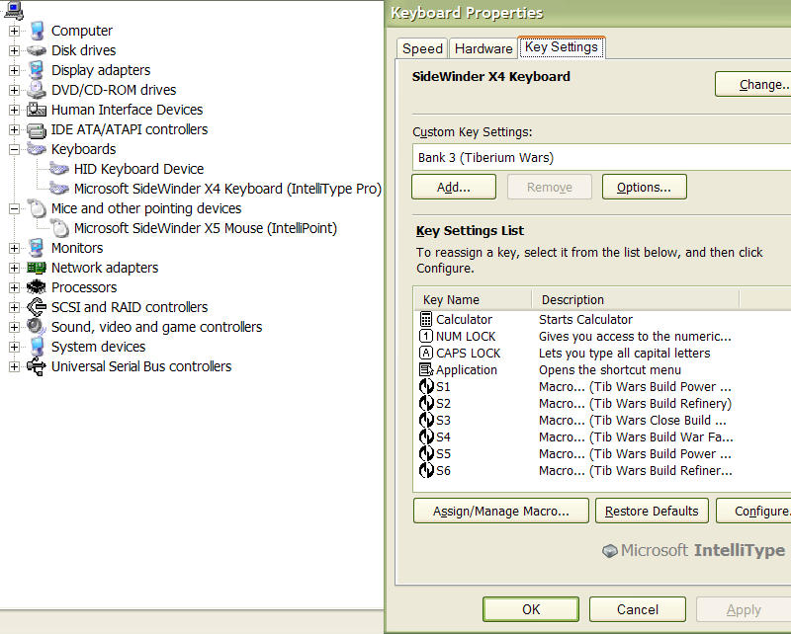Click the DVD/CD-ROM drives icon
Image resolution: width=791 pixels, height=634 pixels.
37,90
